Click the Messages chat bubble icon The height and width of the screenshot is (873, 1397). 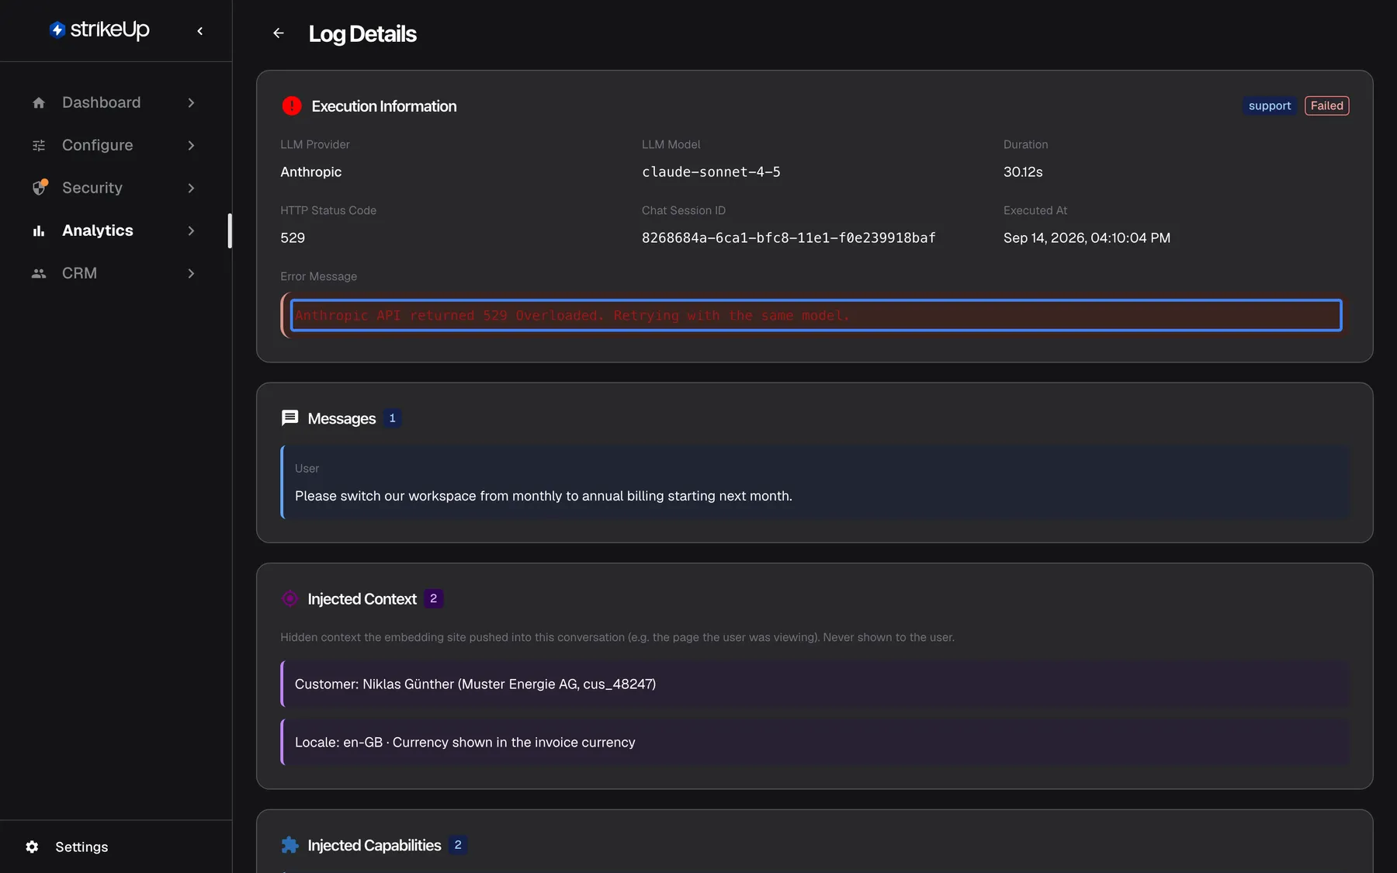click(289, 418)
